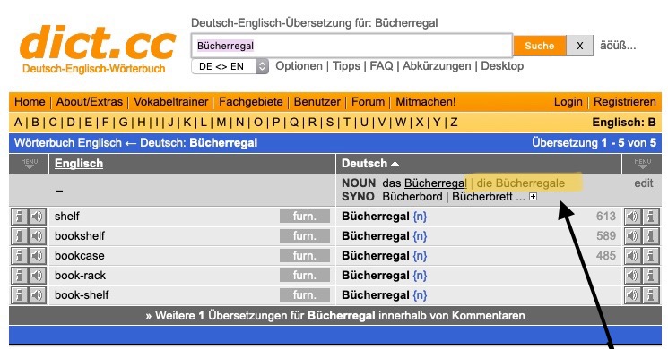Go to dict.cc logo homepage
Viewport: 668px width, 349px height.
click(x=97, y=49)
